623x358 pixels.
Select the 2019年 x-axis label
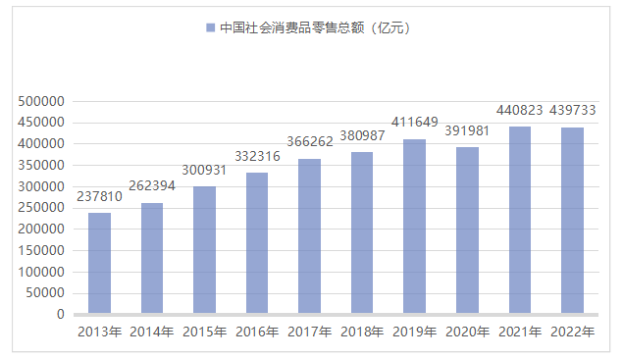414,332
